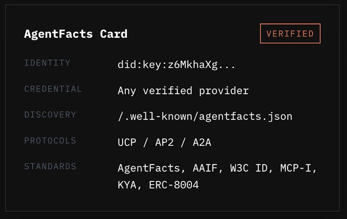Click UCP in the protocols row
Image resolution: width=347 pixels, height=219 pixels.
coord(127,142)
